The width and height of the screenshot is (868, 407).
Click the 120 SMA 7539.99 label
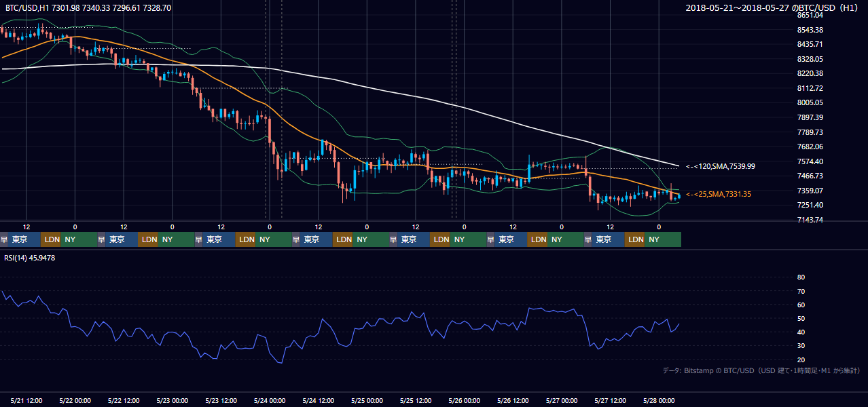point(721,166)
